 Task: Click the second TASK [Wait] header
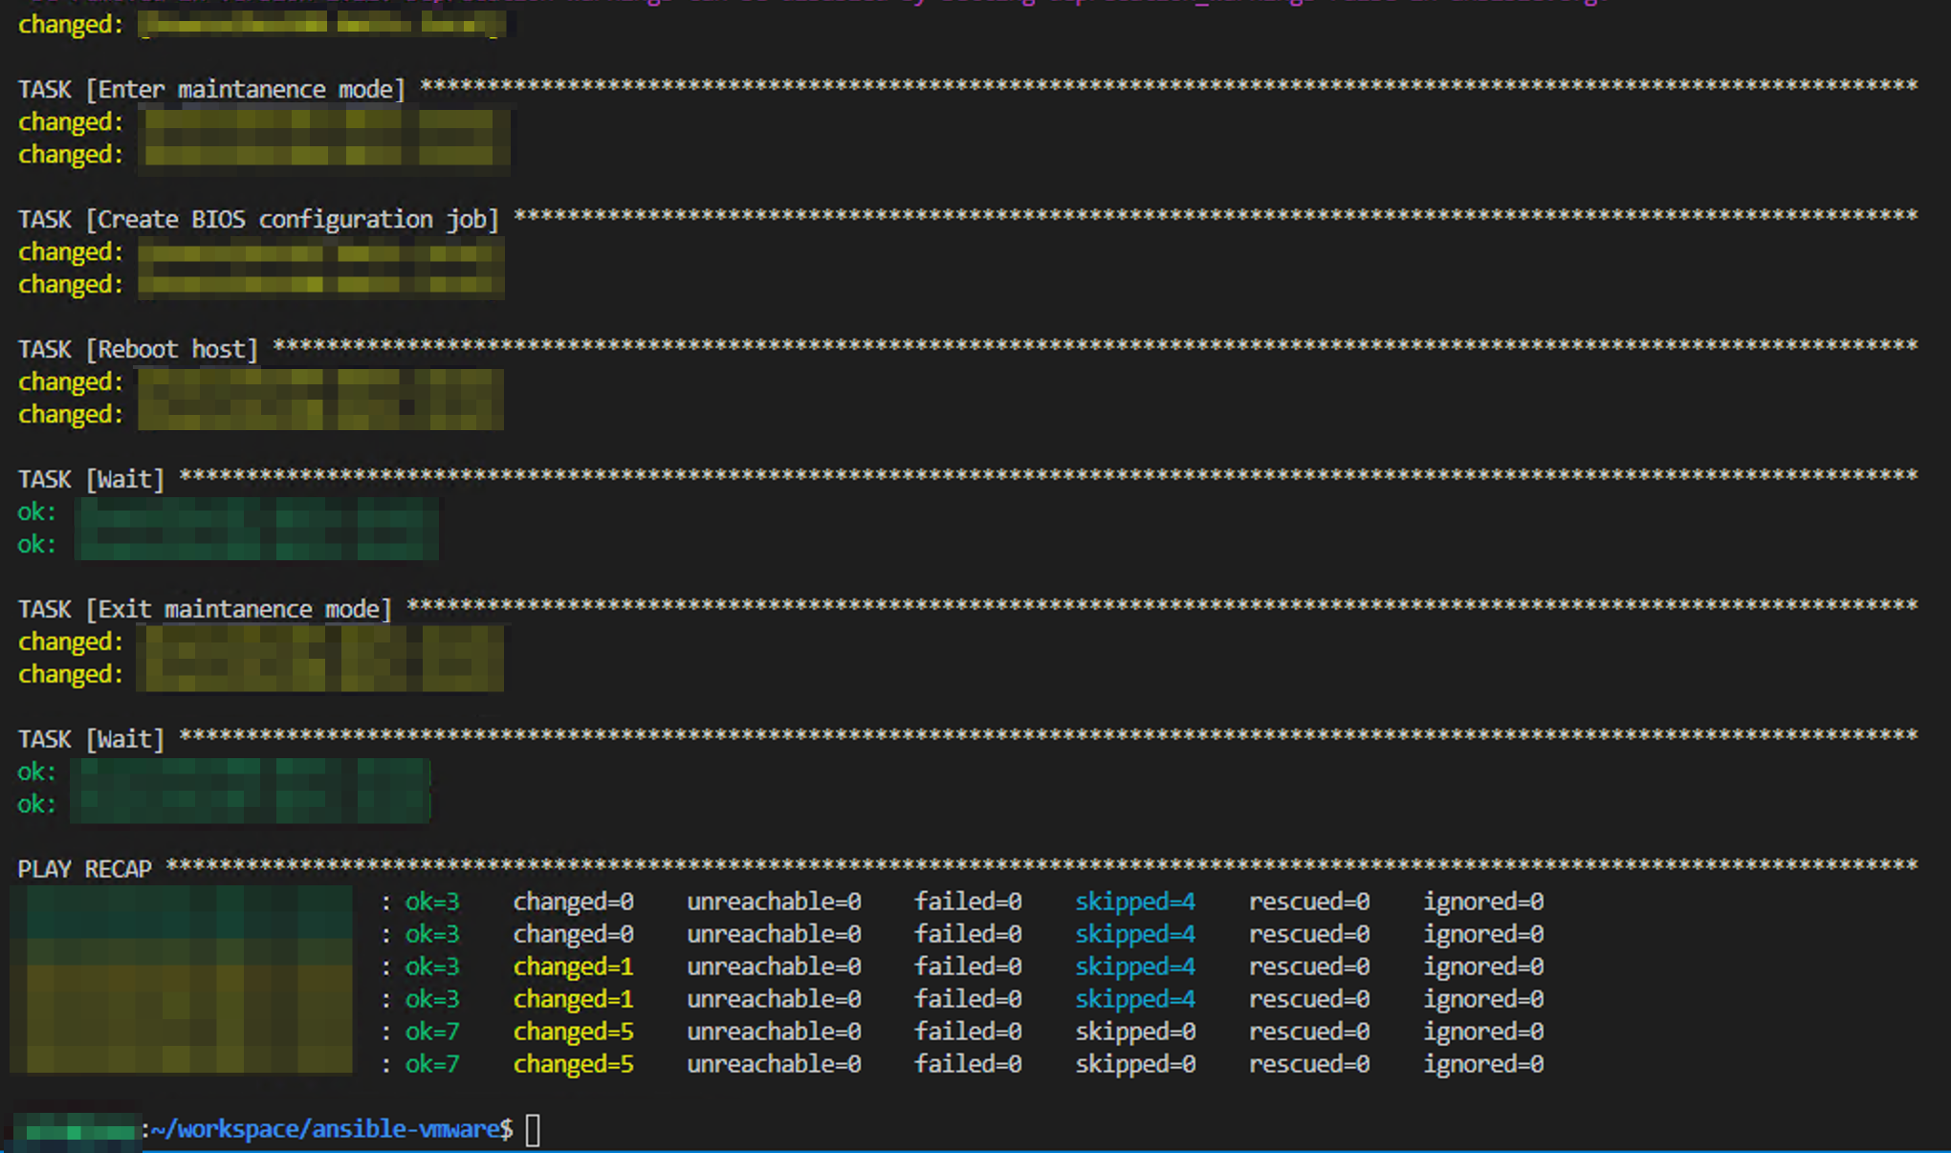pyautogui.click(x=91, y=738)
